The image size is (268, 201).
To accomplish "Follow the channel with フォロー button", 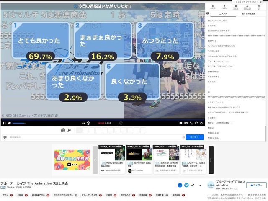I will 256,185.
